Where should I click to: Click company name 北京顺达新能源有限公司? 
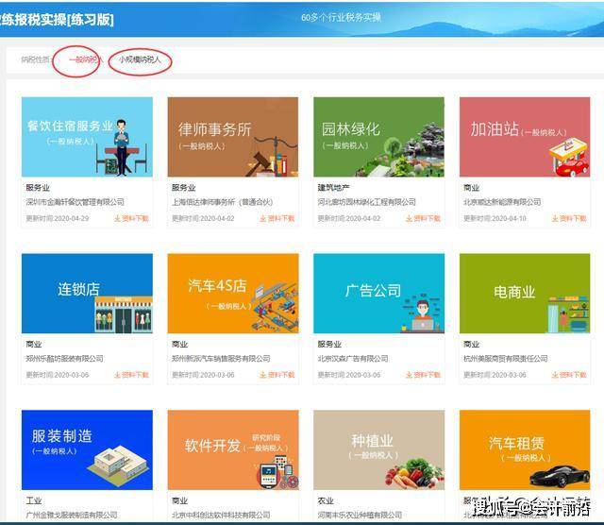[x=502, y=202]
